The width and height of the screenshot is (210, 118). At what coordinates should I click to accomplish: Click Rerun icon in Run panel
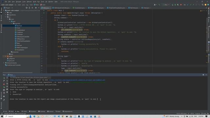click(4, 78)
